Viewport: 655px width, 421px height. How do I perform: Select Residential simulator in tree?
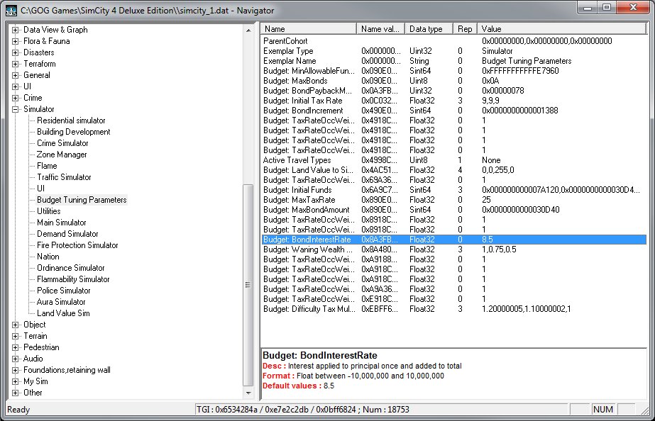[x=71, y=120]
